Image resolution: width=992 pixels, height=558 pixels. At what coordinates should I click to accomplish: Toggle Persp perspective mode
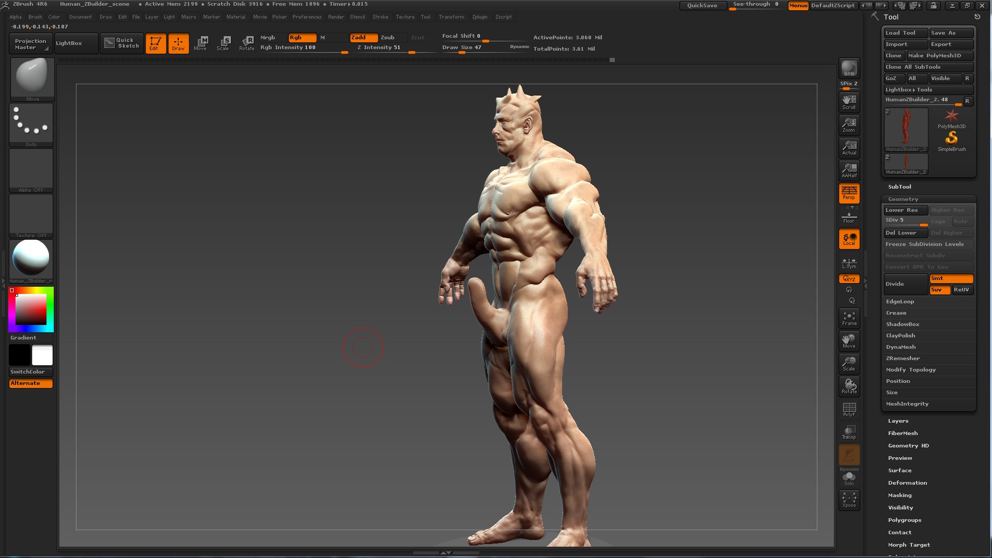pos(849,193)
